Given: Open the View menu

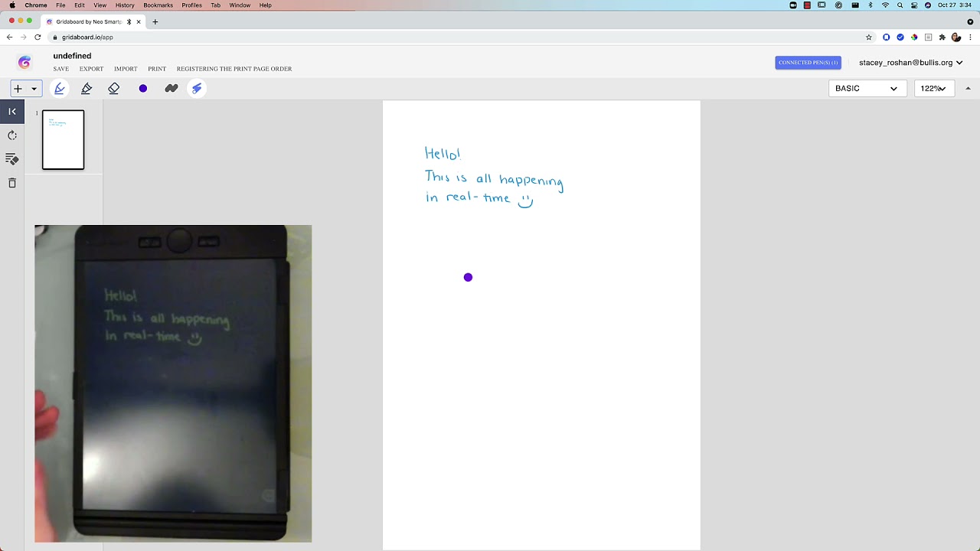Looking at the screenshot, I should tap(100, 5).
